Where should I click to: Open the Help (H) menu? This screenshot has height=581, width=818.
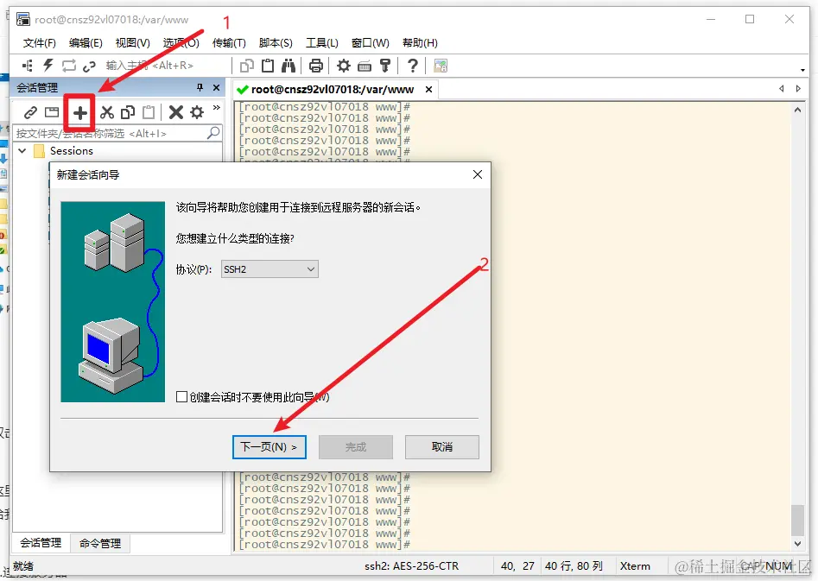[420, 43]
